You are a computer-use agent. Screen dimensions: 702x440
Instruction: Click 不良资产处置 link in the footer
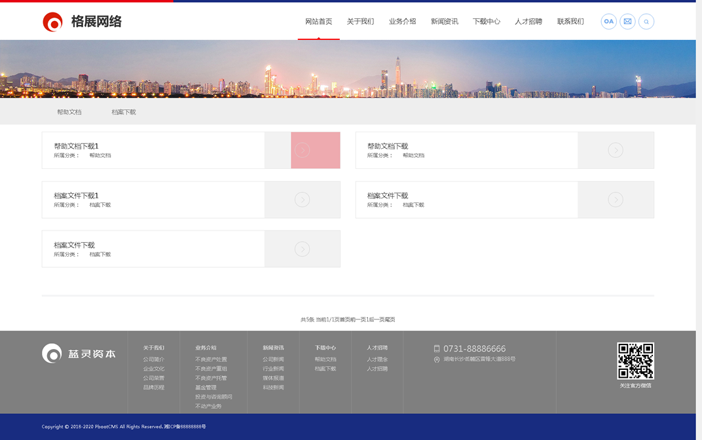pos(211,359)
